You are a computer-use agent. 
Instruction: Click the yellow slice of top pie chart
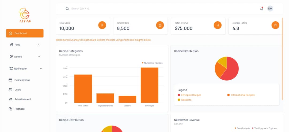(x=223, y=61)
